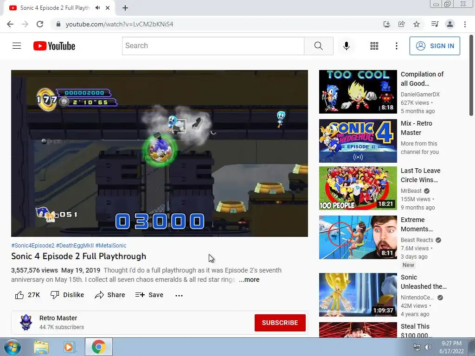Click the SIGN IN button
Screen dimensions: 475x356
434,46
